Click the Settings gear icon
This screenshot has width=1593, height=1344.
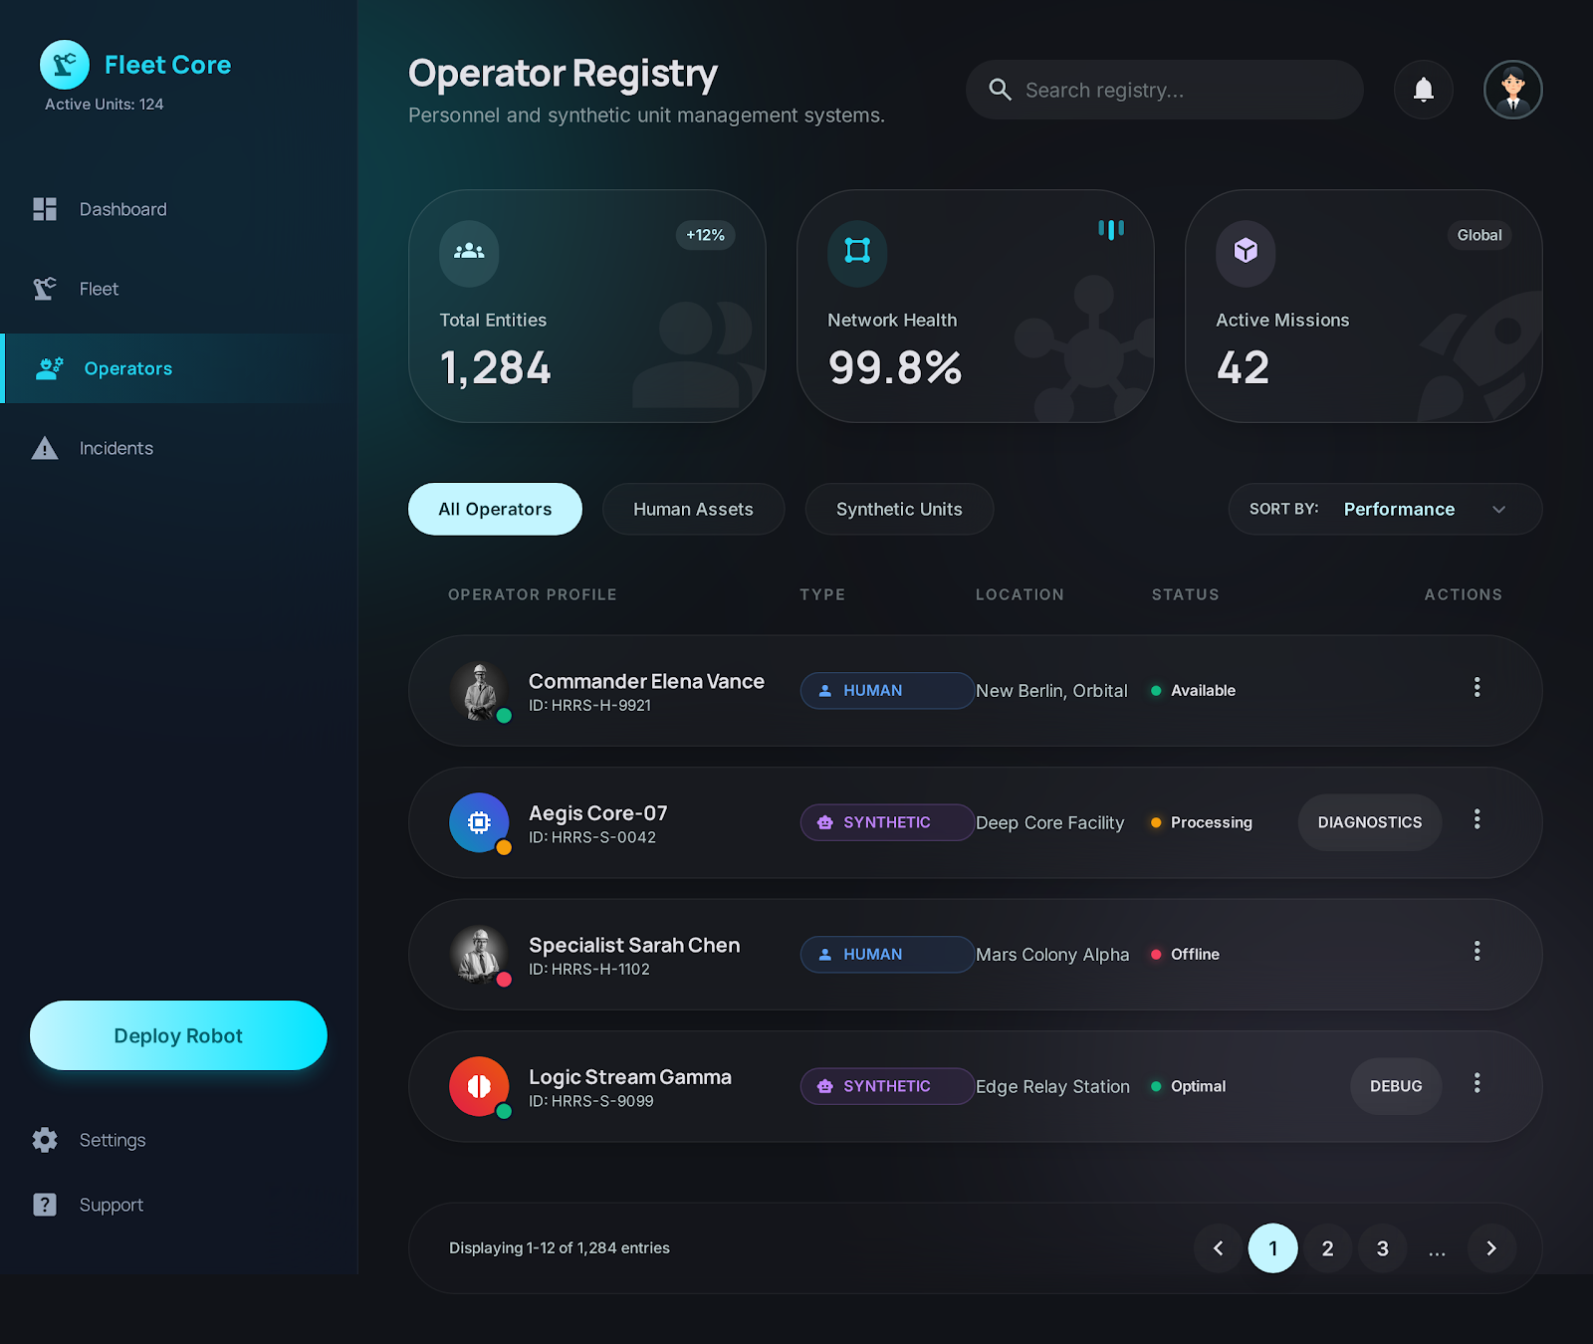click(x=45, y=1140)
